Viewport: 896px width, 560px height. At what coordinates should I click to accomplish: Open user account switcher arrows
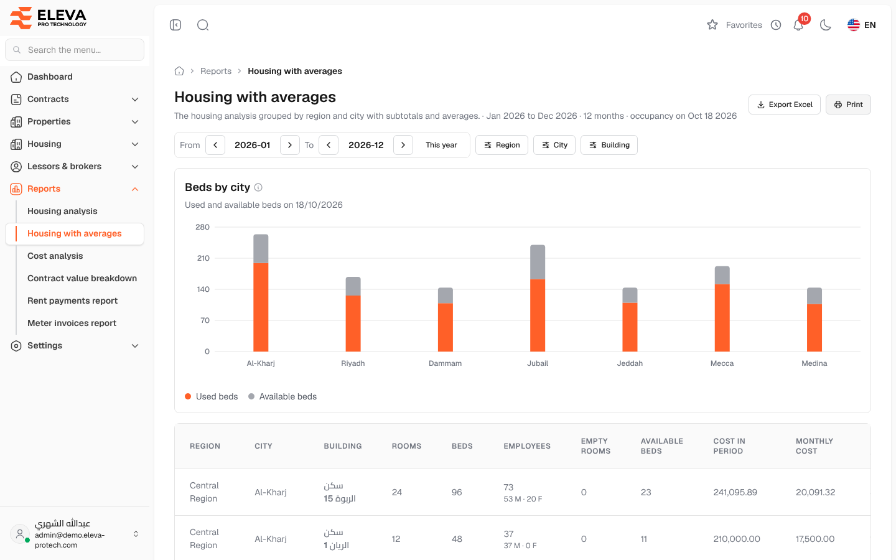pyautogui.click(x=136, y=534)
